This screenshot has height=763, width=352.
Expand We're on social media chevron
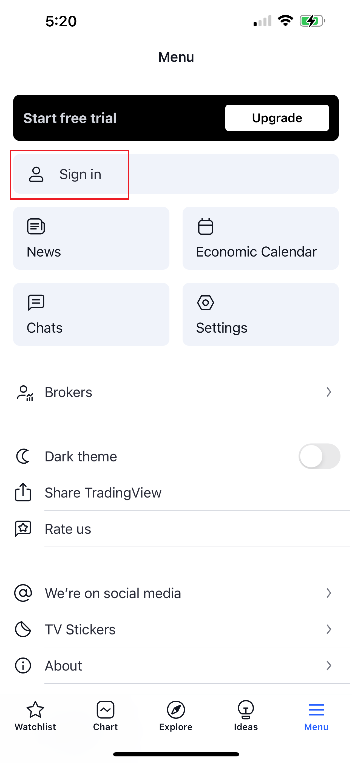[x=329, y=593]
